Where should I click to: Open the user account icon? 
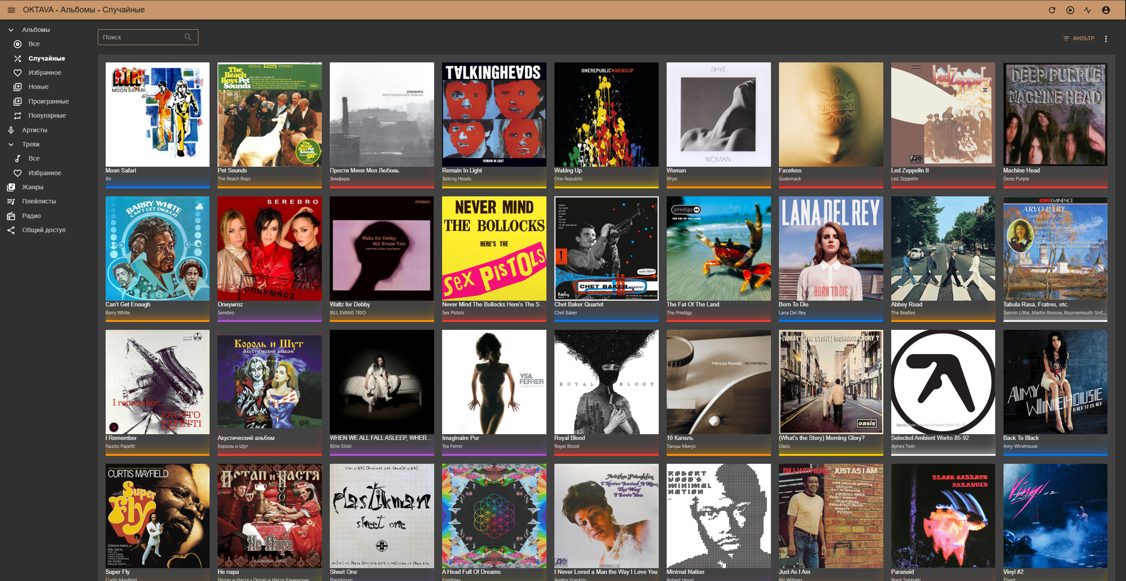(1106, 10)
